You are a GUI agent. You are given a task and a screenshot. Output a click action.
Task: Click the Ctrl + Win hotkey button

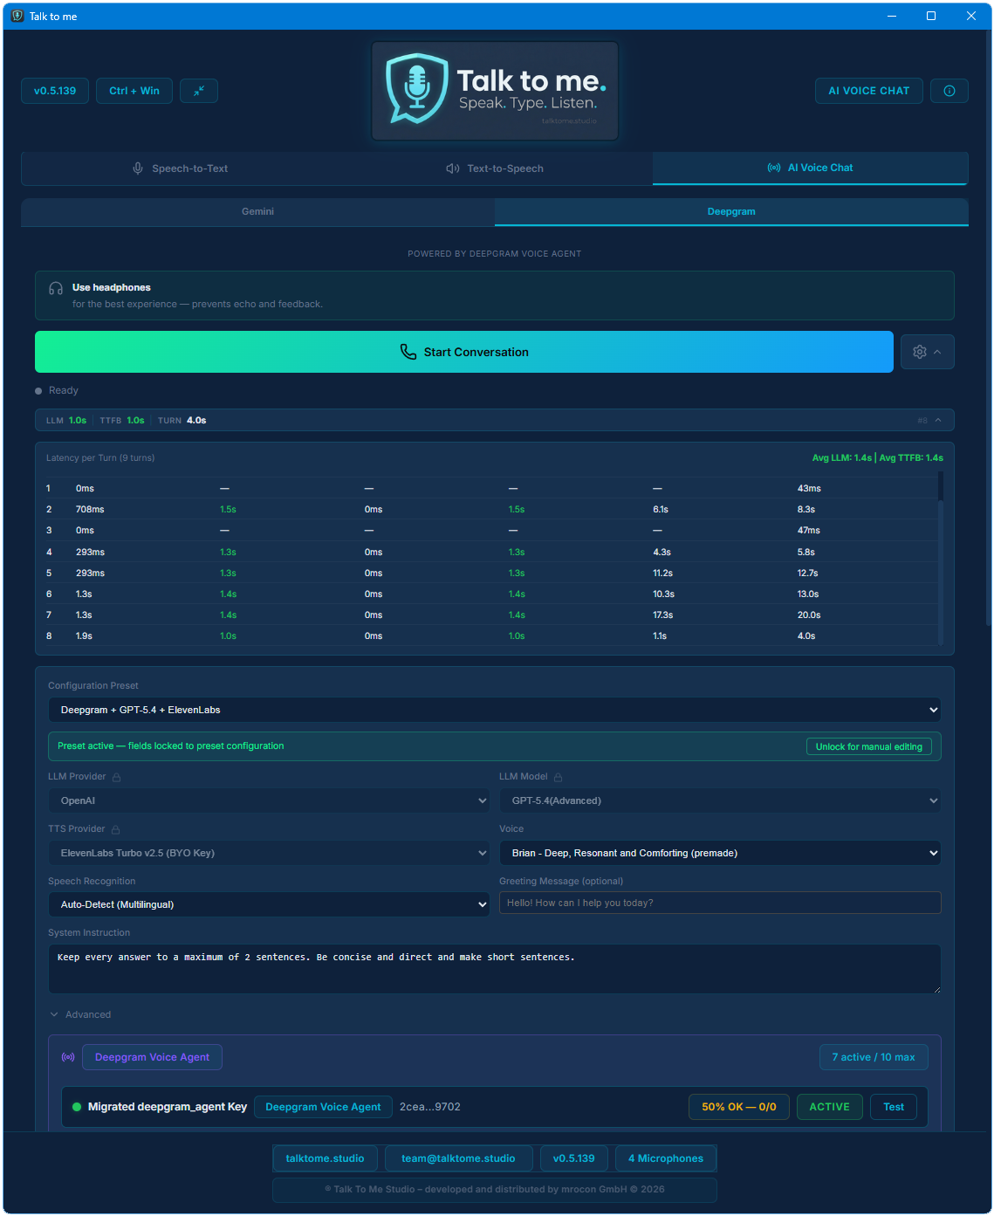click(134, 91)
